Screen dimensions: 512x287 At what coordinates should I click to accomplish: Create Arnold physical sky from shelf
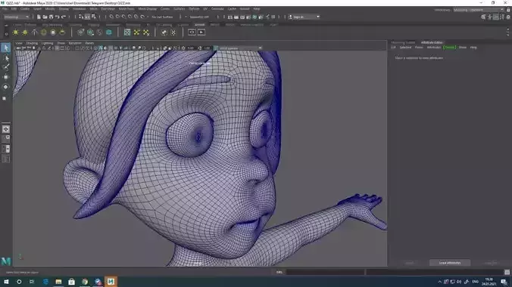click(62, 32)
